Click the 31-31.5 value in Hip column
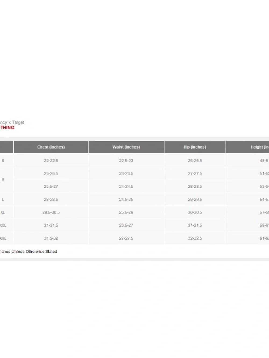 click(195, 225)
